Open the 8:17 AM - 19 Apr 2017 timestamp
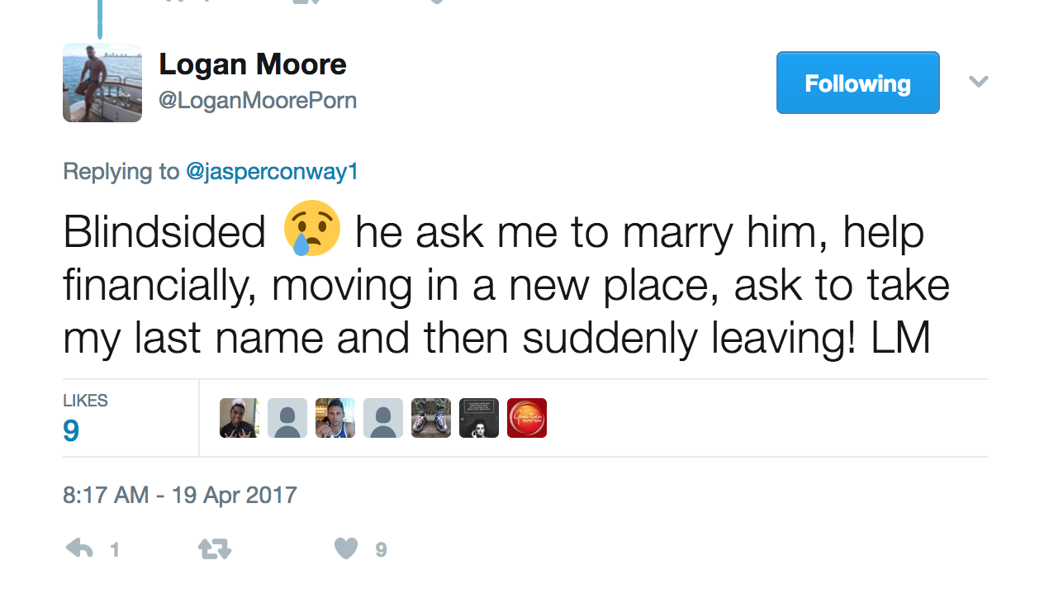1049x603 pixels. (x=180, y=495)
